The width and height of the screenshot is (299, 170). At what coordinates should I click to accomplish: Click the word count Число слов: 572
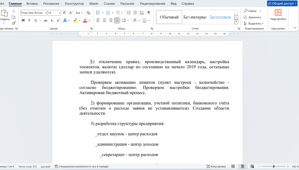(28, 166)
